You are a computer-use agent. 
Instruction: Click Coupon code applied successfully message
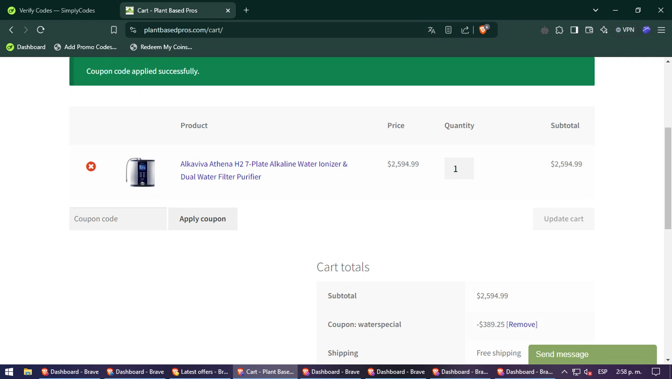coord(143,71)
